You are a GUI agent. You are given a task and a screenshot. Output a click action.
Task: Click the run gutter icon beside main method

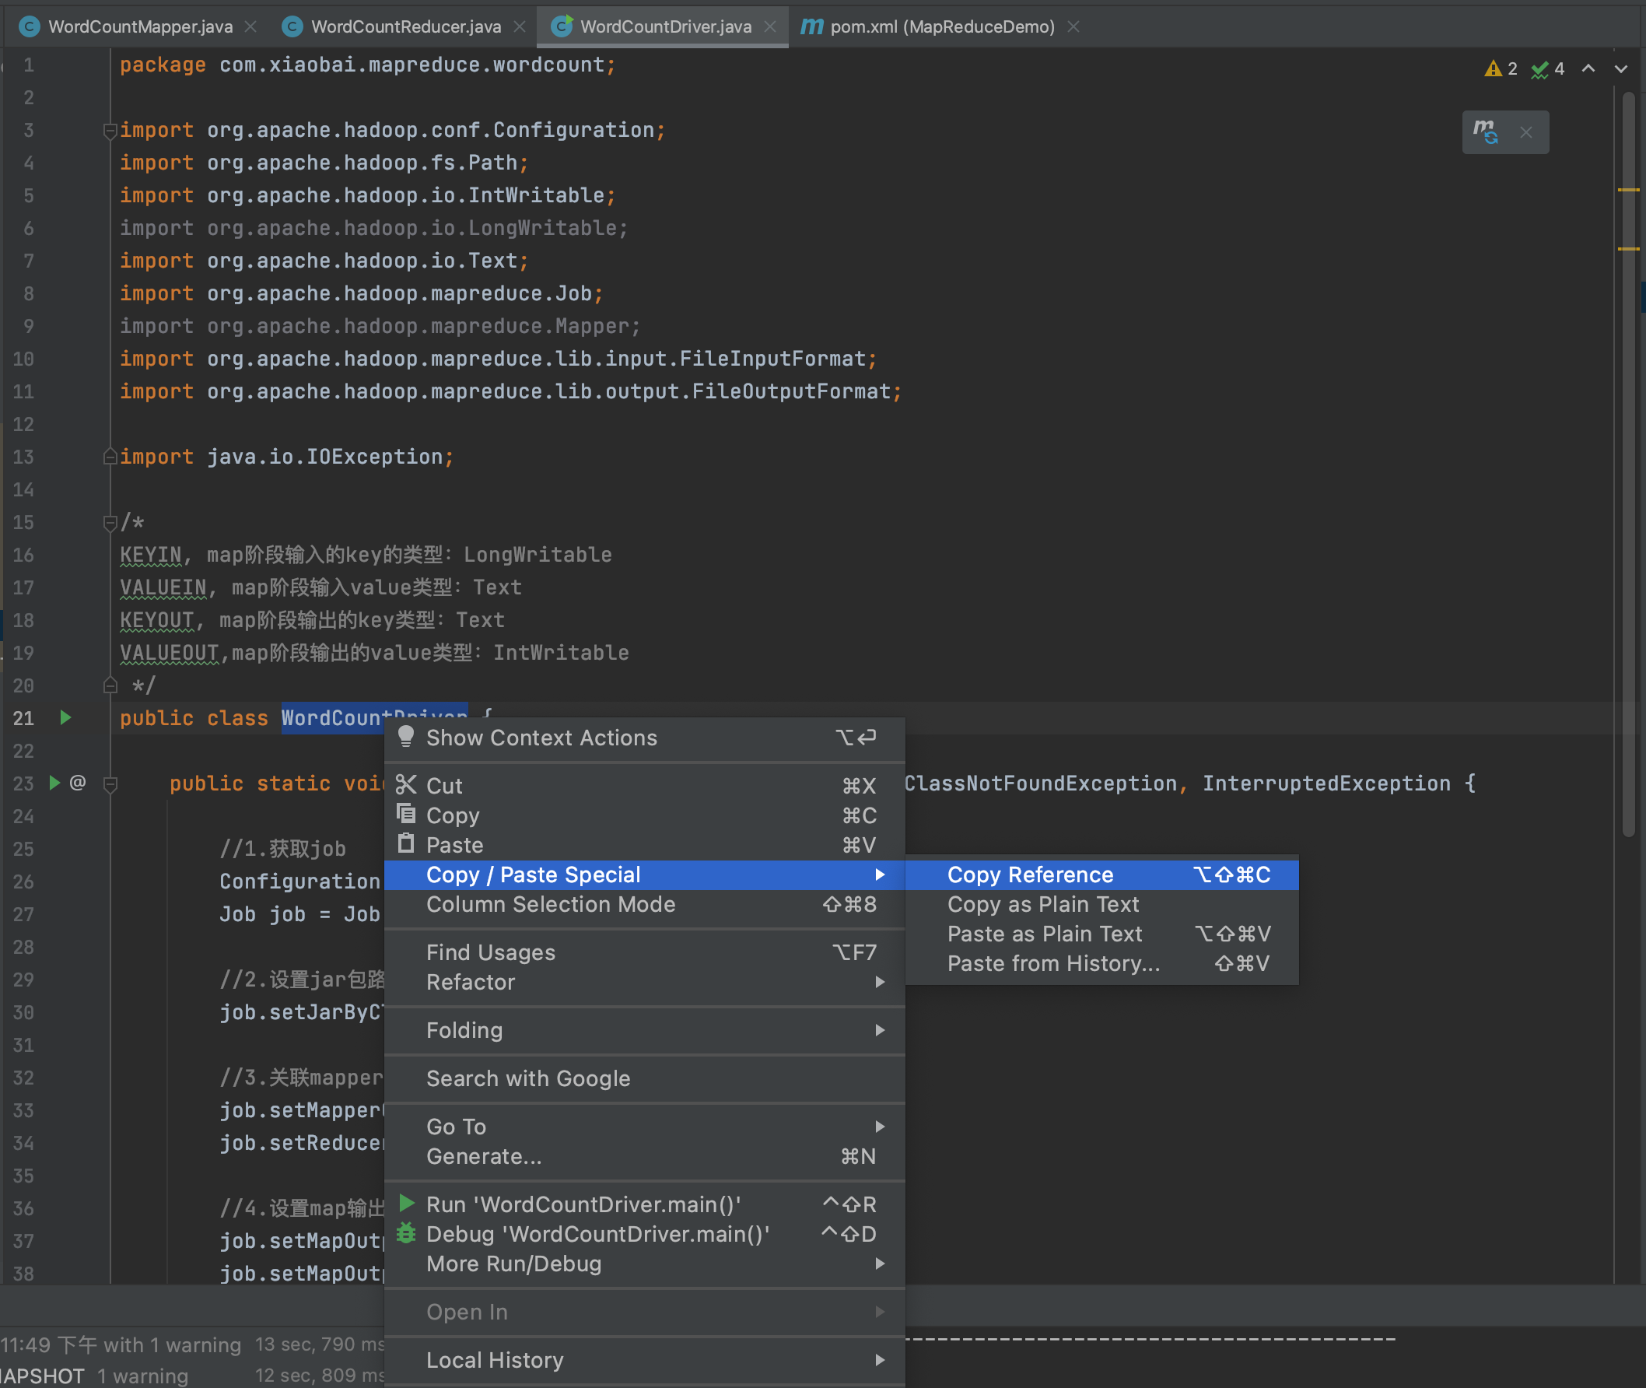tap(54, 783)
